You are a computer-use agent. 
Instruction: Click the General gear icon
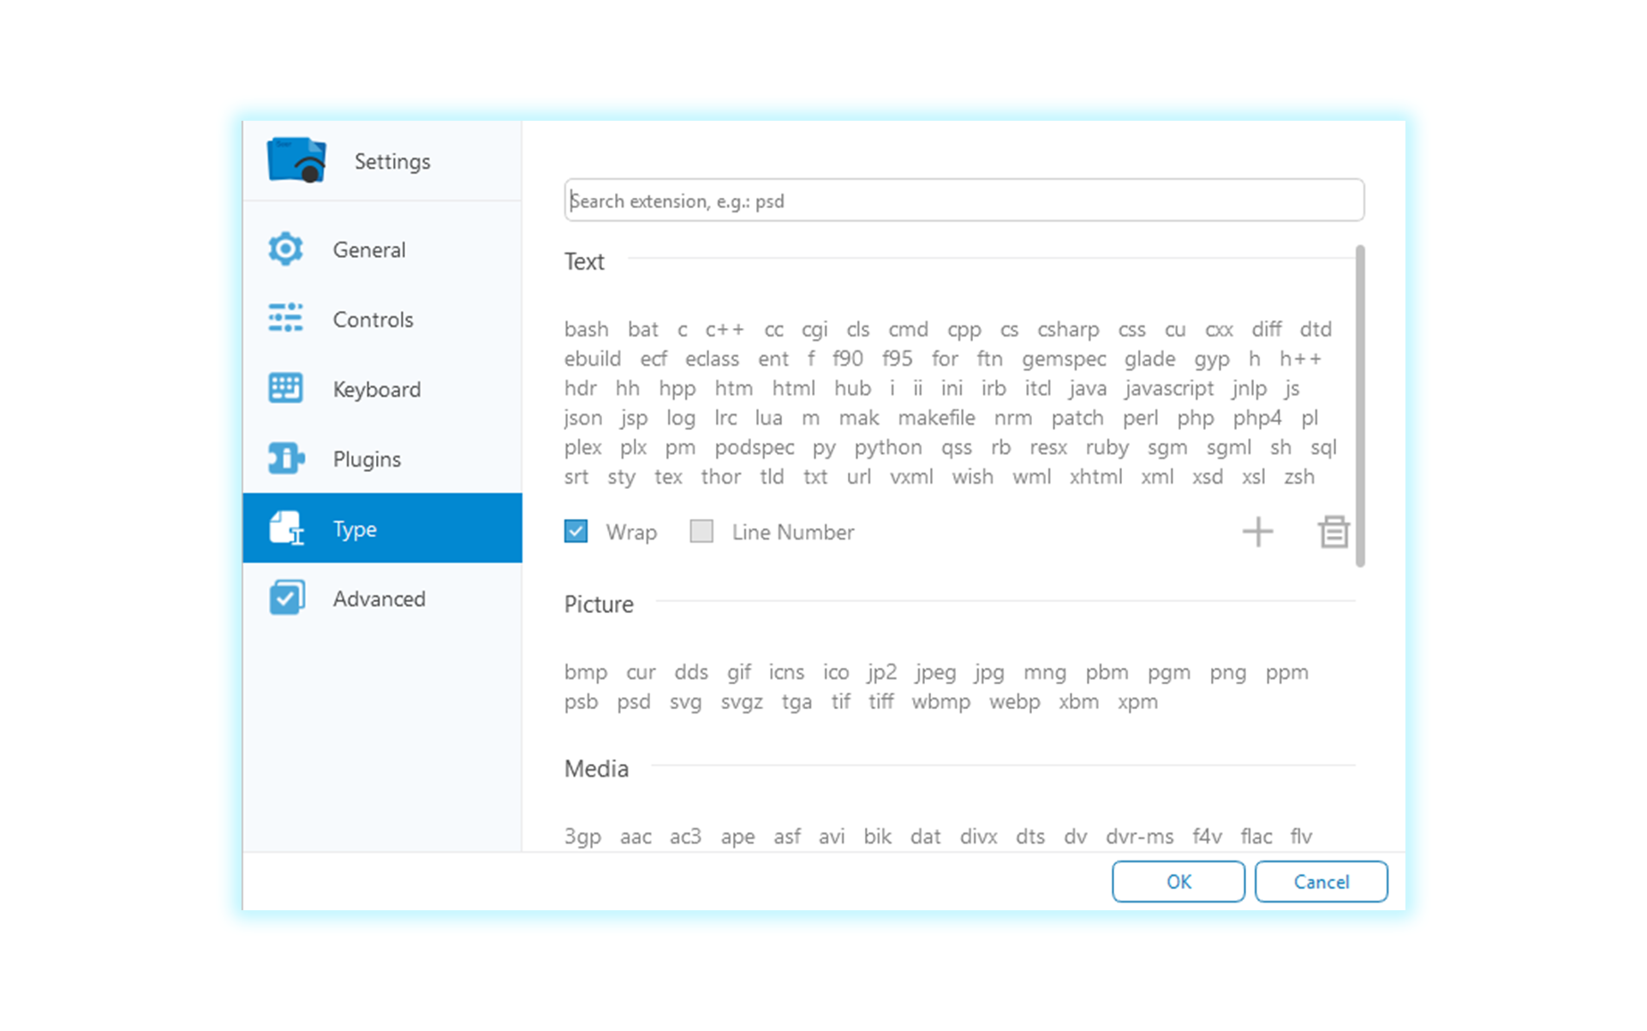click(x=285, y=249)
